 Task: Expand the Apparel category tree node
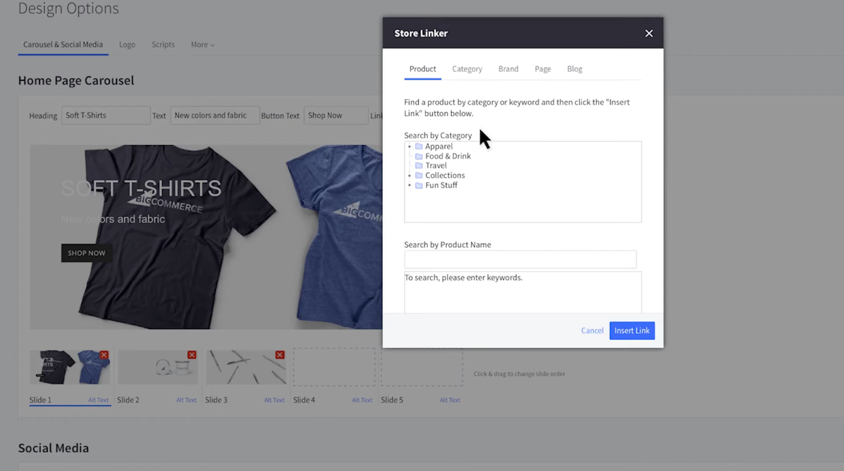tap(409, 146)
